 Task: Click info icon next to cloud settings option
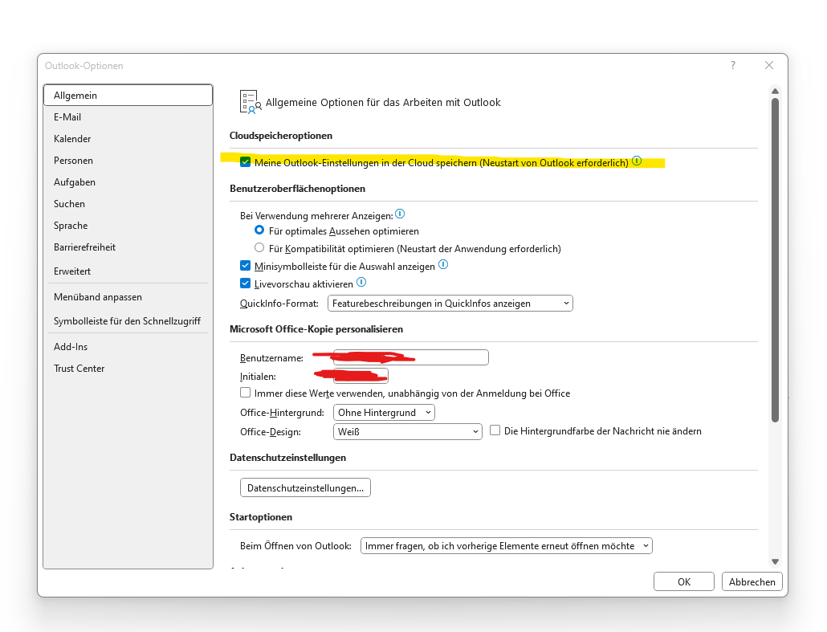[637, 161]
